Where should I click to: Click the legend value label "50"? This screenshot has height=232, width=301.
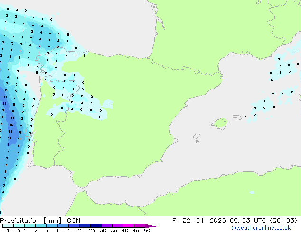pyautogui.click(x=147, y=230)
